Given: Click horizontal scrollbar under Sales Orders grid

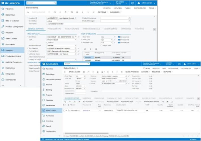Looking at the screenshot, I should click(x=87, y=133).
